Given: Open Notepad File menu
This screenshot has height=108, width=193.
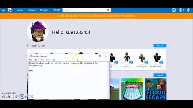Looking at the screenshot, I should pyautogui.click(x=30, y=60).
